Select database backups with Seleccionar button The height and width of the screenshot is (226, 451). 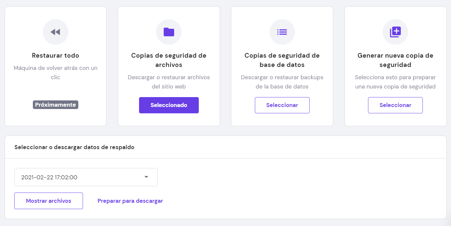(282, 105)
